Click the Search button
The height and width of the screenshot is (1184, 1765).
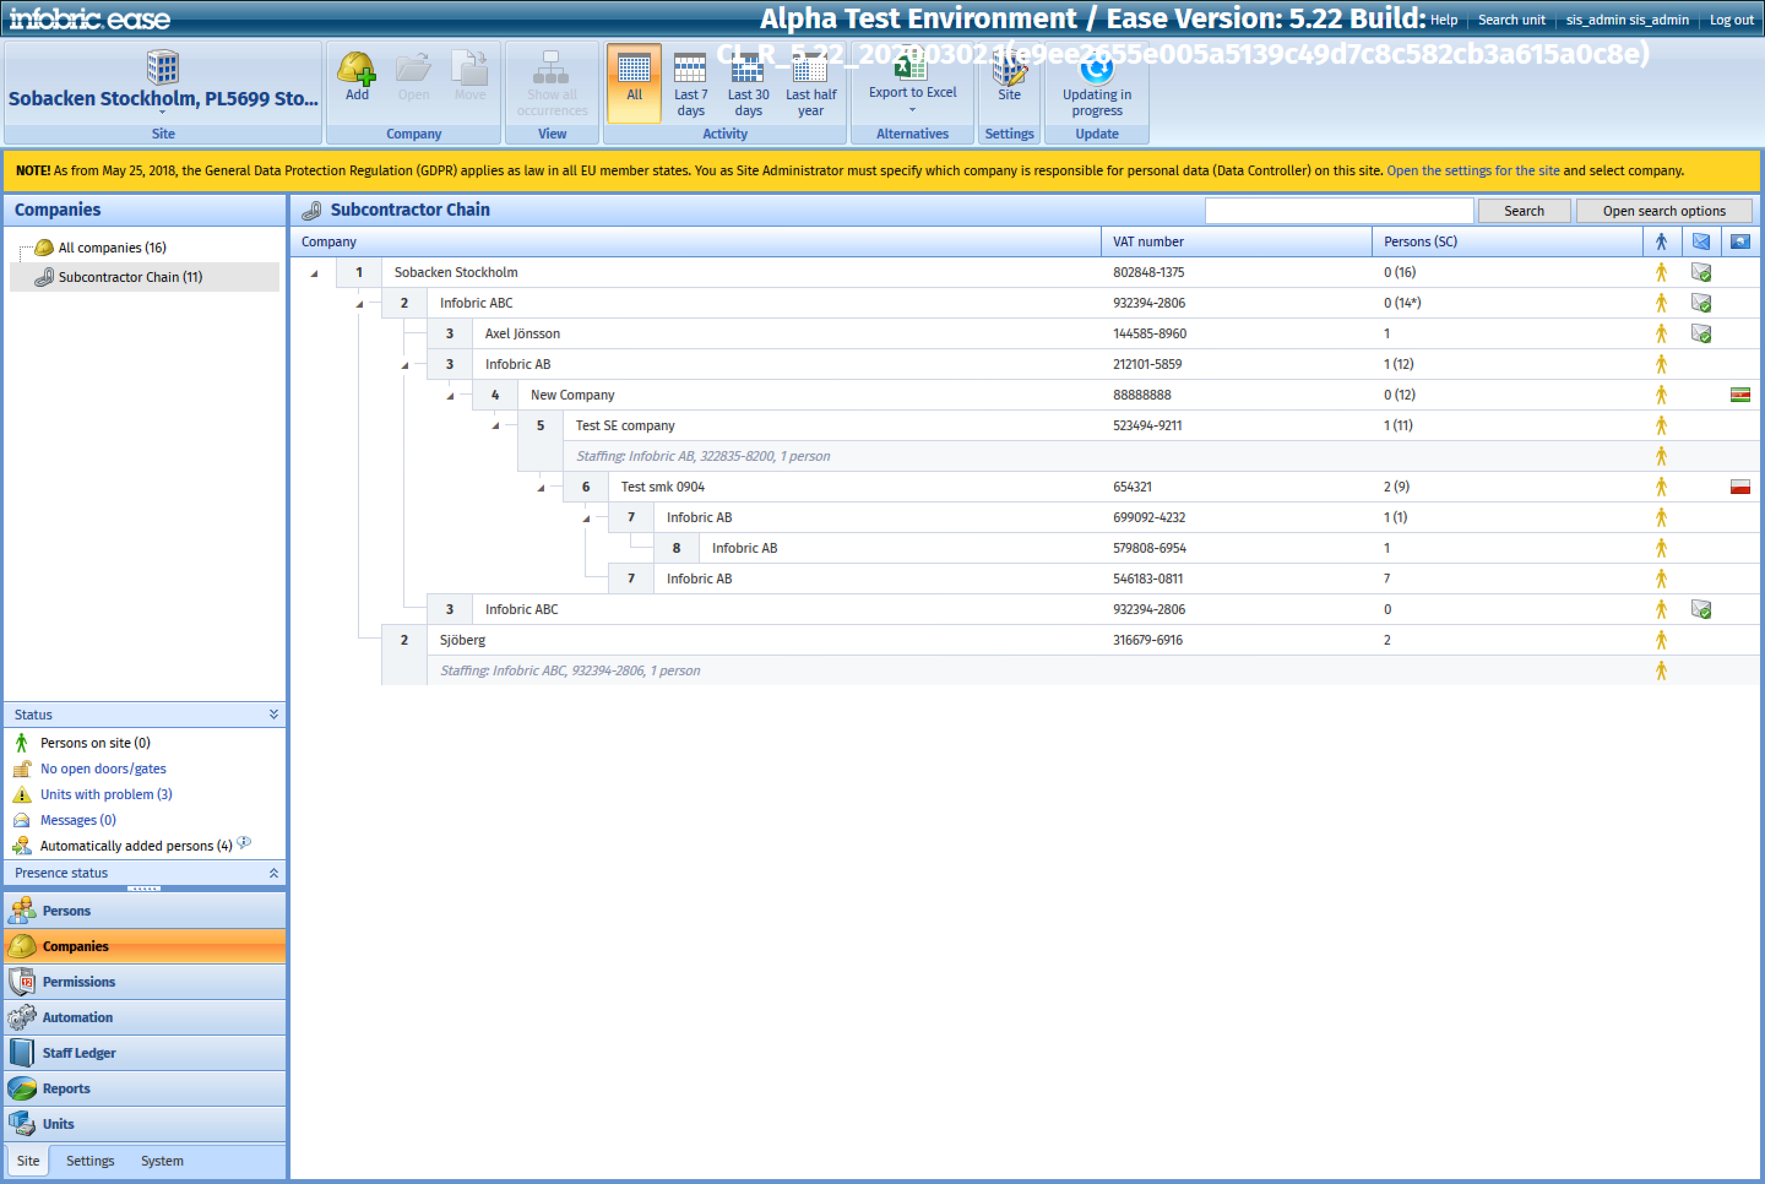(x=1524, y=211)
